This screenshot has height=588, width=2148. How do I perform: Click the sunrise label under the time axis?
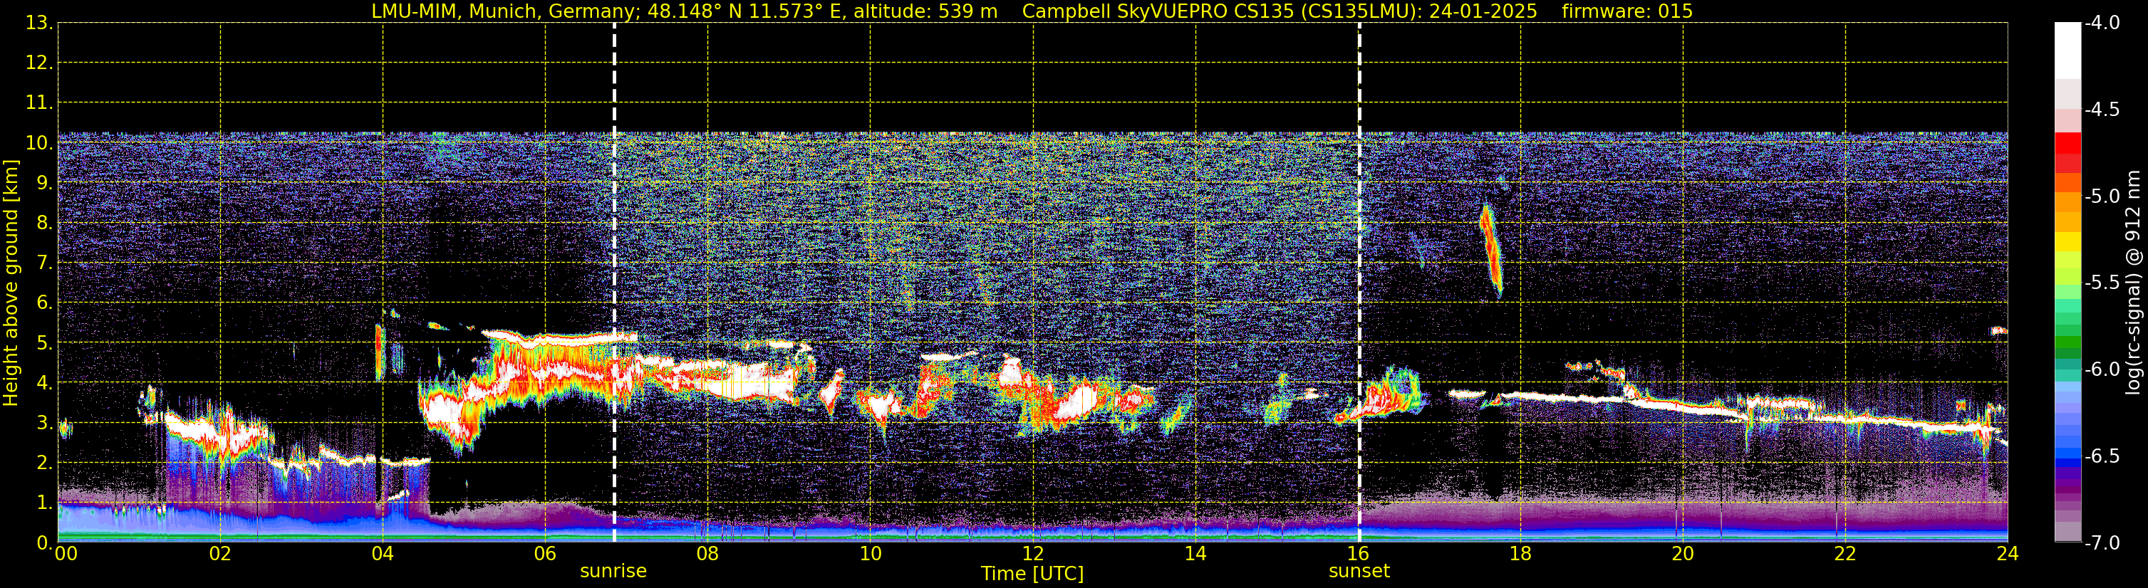613,572
